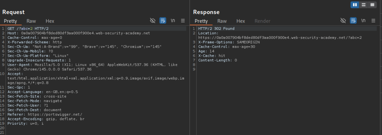The width and height of the screenshot is (382, 135).
Task: Click the Location URL in response
Action: (280, 38)
